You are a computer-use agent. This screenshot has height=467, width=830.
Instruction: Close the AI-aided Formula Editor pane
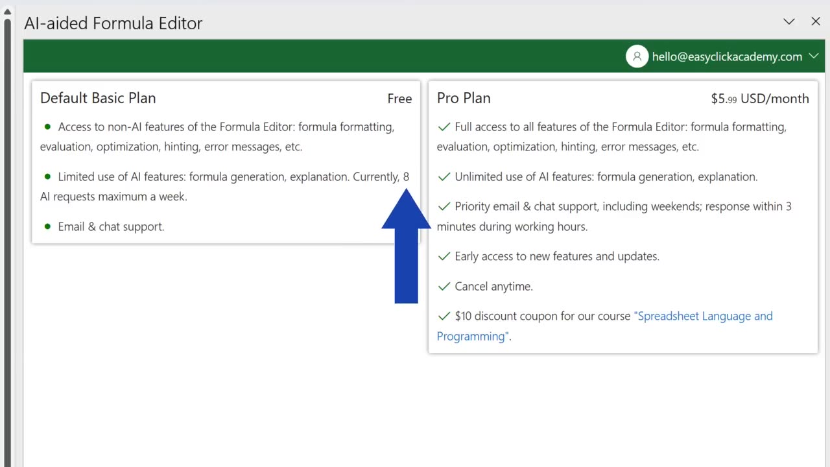pyautogui.click(x=816, y=21)
